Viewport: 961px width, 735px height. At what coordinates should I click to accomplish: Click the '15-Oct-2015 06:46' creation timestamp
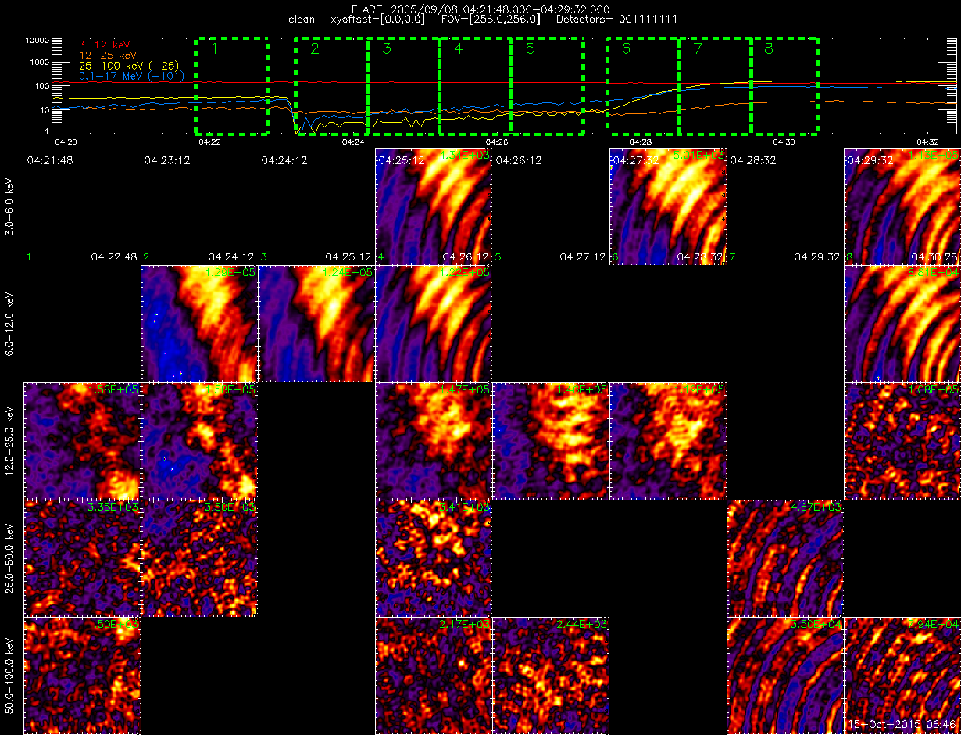tap(903, 725)
